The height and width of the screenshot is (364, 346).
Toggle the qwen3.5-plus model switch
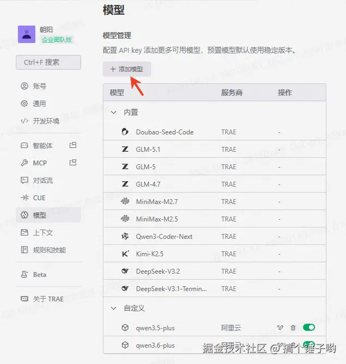(x=309, y=328)
